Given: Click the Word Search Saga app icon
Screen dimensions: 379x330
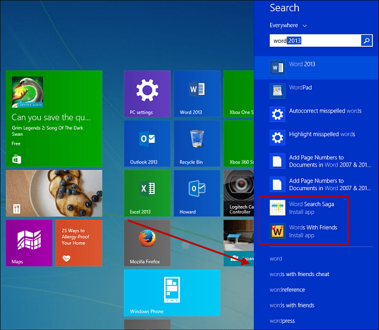Looking at the screenshot, I should [x=278, y=208].
